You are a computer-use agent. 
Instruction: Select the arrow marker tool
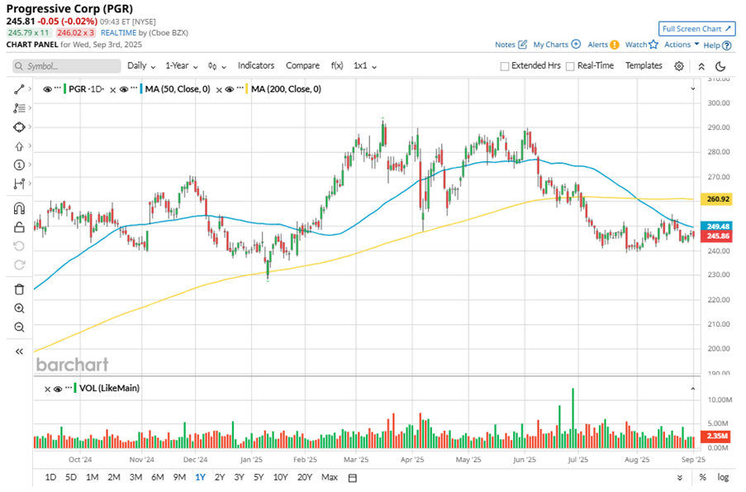tap(19, 146)
